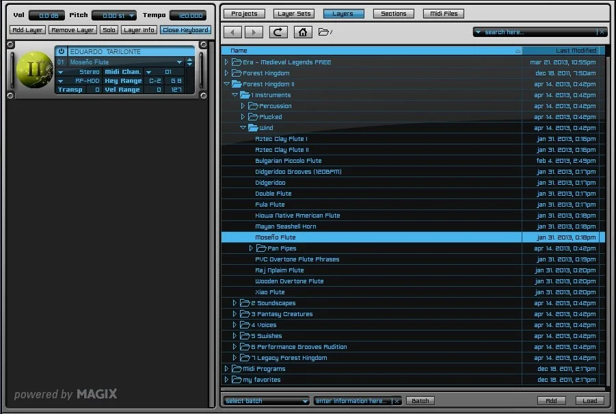
Task: Go back with the left arrow button
Action: pyautogui.click(x=232, y=32)
